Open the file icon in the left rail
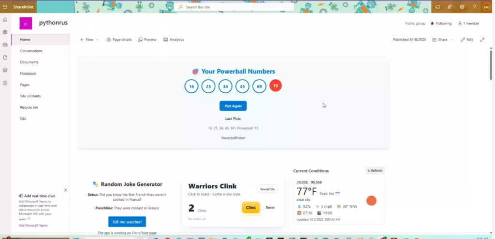Image resolution: width=495 pixels, height=239 pixels. coord(5,57)
